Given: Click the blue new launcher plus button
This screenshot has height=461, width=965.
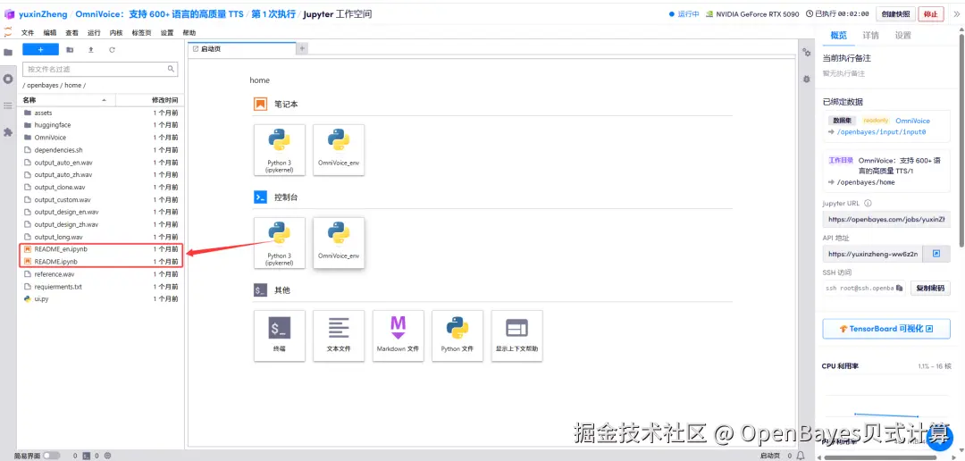Looking at the screenshot, I should (x=40, y=50).
